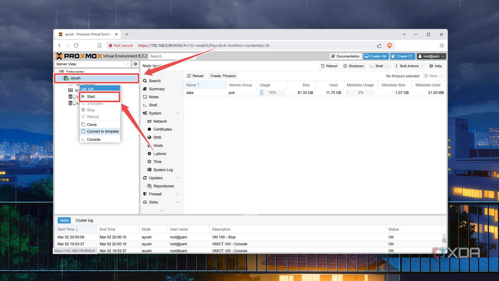499x281 pixels.
Task: Click the Create: Thinpool button
Action: (x=223, y=76)
